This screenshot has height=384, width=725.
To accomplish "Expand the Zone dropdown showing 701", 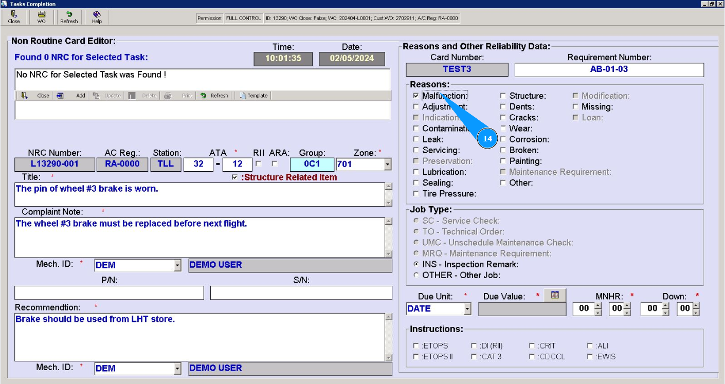I will pos(388,164).
